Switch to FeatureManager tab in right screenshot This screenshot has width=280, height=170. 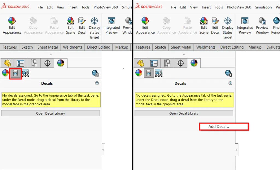[x=141, y=63]
